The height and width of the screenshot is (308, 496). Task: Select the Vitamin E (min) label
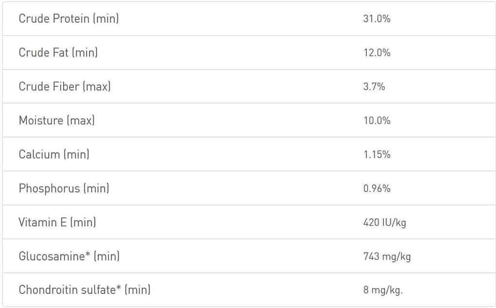tap(57, 222)
